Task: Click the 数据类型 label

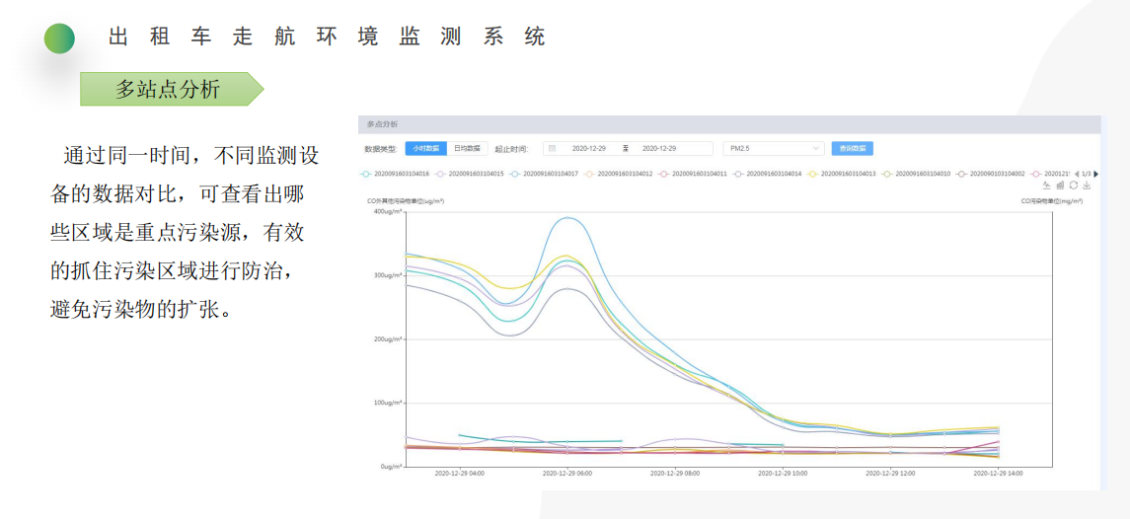Action: (x=382, y=148)
